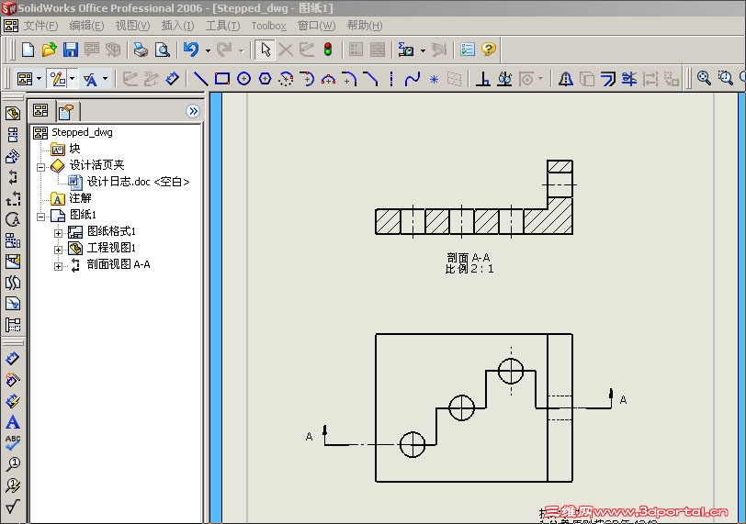Undo the last action
The image size is (746, 524).
point(191,50)
